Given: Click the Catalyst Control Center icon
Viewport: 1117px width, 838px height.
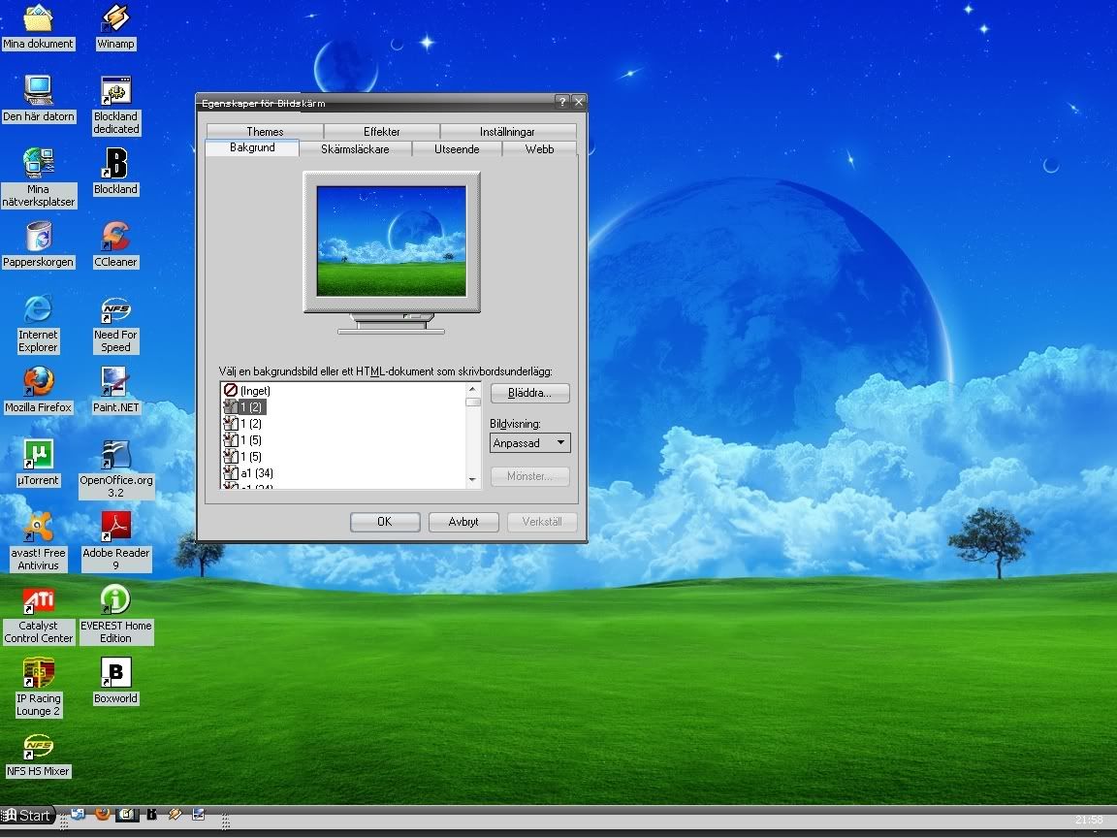Looking at the screenshot, I should click(x=38, y=600).
